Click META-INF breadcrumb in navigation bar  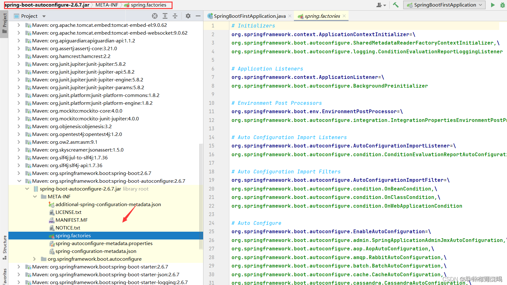tap(107, 5)
